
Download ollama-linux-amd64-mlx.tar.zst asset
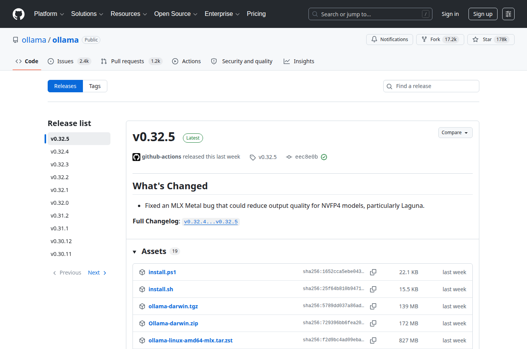tap(191, 340)
